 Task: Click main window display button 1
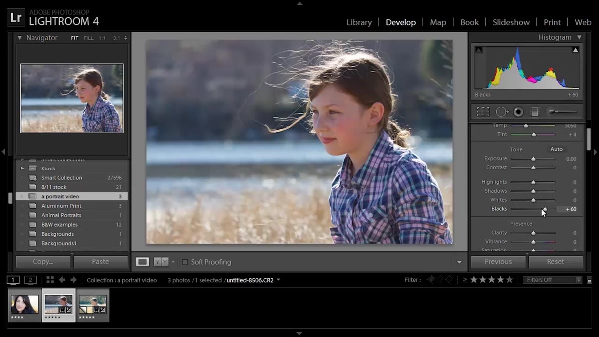pyautogui.click(x=13, y=280)
